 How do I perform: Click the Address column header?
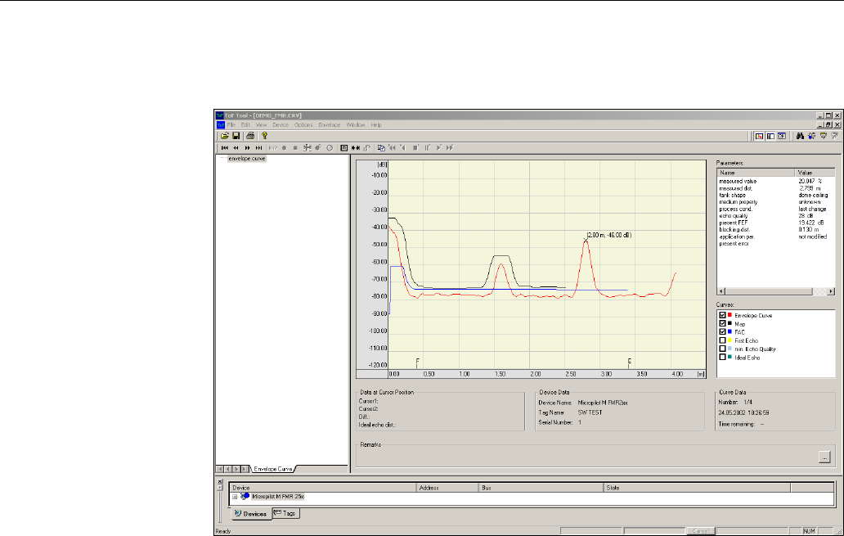pos(448,488)
